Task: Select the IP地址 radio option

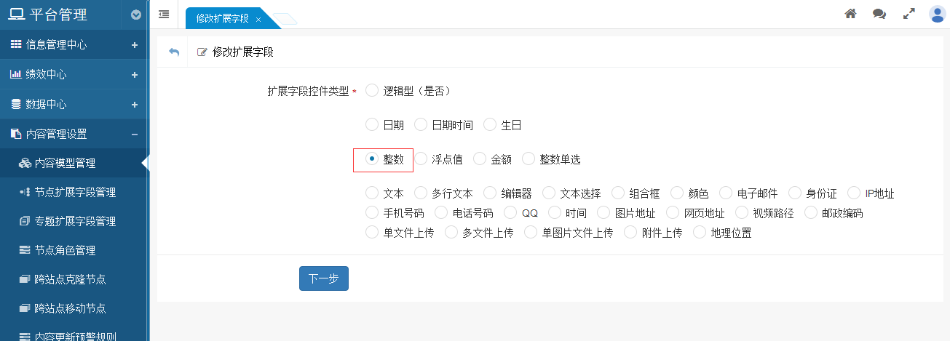Action: pyautogui.click(x=854, y=193)
